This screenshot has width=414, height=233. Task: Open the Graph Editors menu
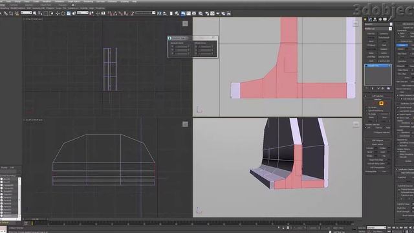tap(74, 1)
